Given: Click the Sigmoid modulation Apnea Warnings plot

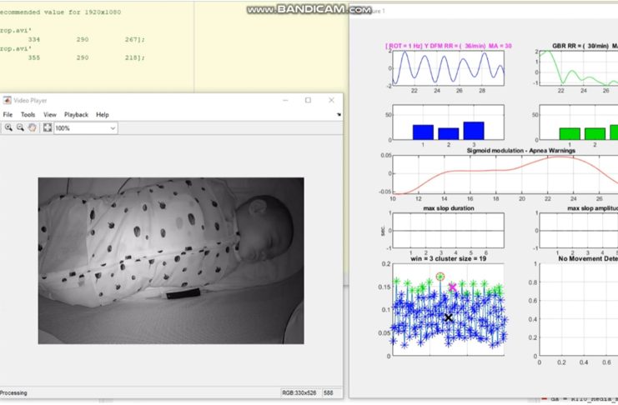Looking at the screenshot, I should [x=500, y=173].
